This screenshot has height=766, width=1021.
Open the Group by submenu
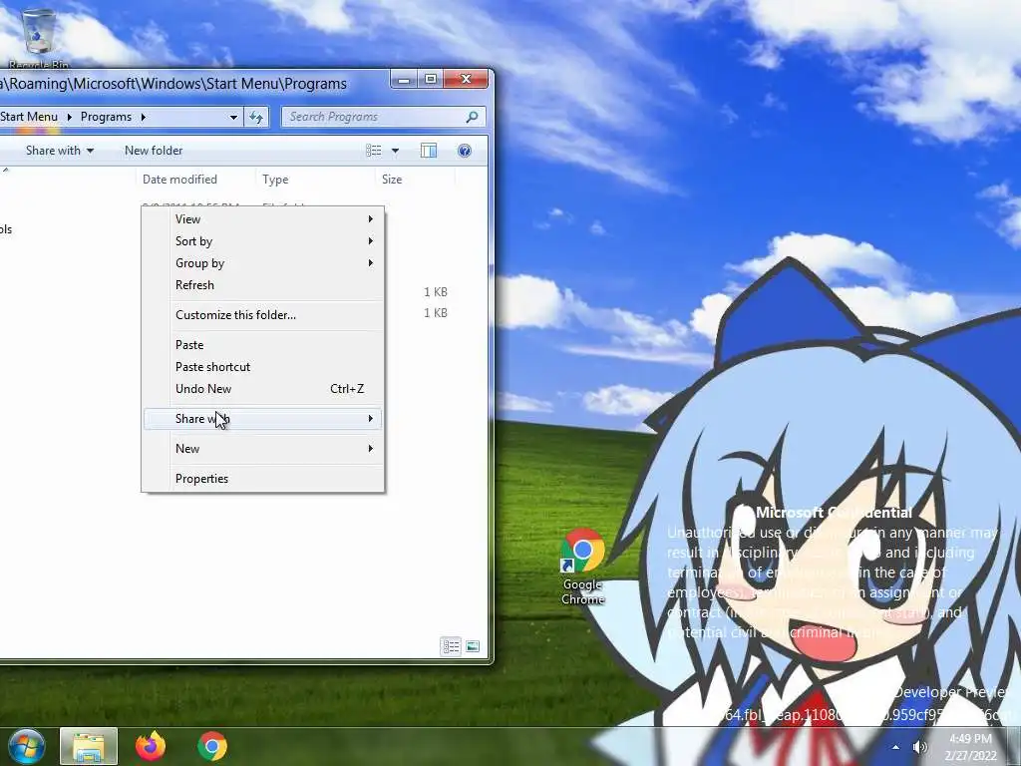coord(262,263)
